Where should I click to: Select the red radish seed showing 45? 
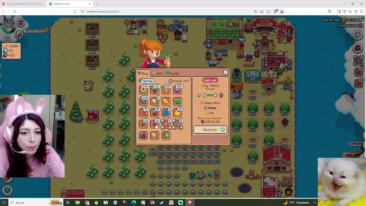pos(155,112)
